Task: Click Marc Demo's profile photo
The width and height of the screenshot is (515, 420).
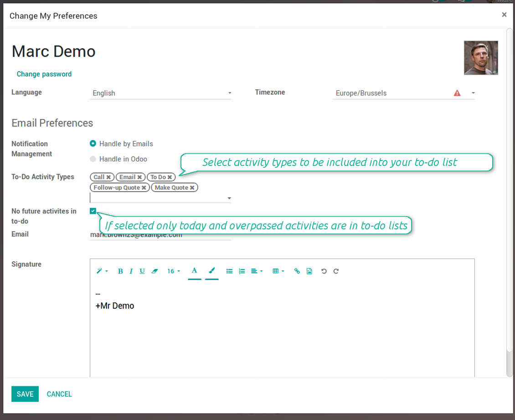Action: click(481, 58)
